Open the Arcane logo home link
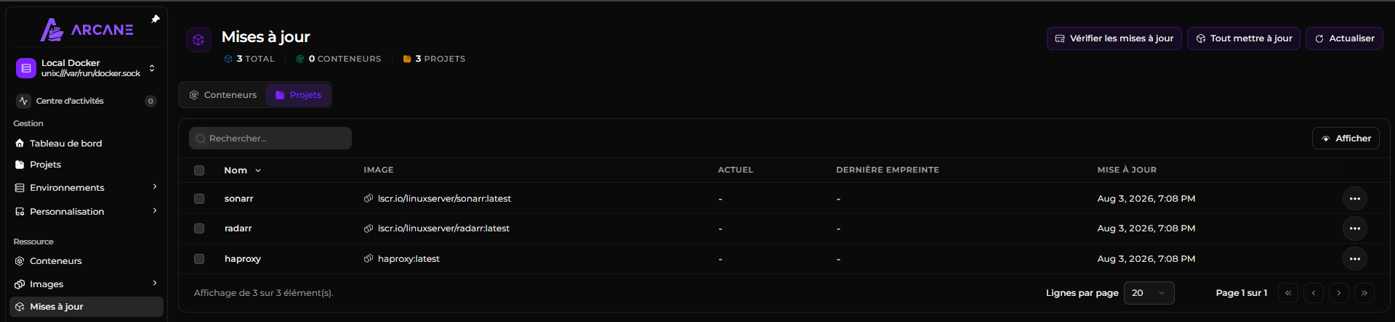 point(87,30)
